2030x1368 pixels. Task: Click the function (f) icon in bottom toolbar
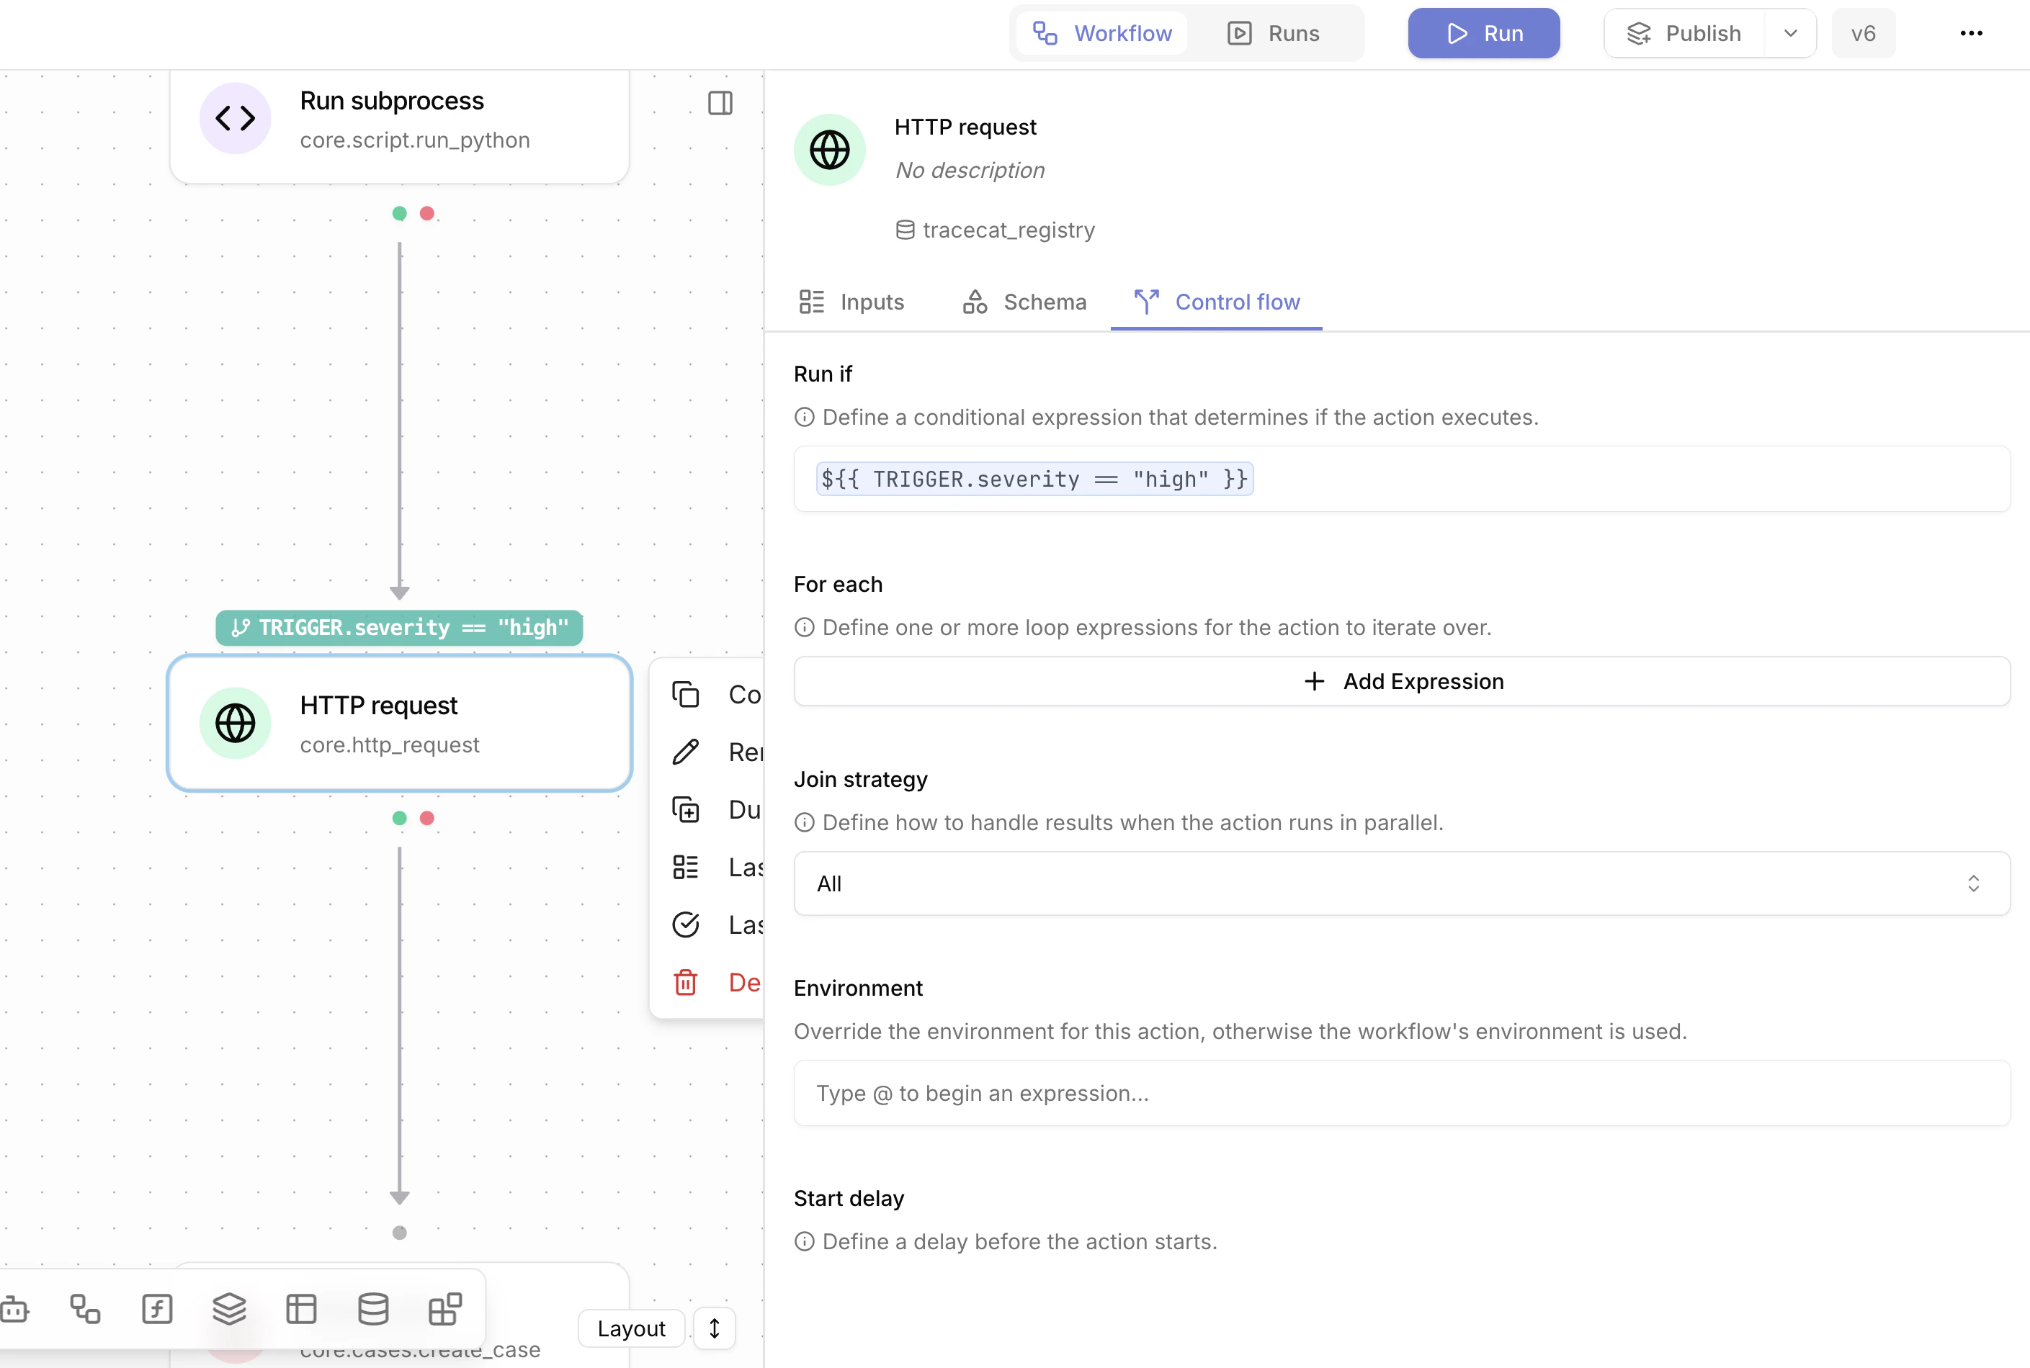[157, 1309]
